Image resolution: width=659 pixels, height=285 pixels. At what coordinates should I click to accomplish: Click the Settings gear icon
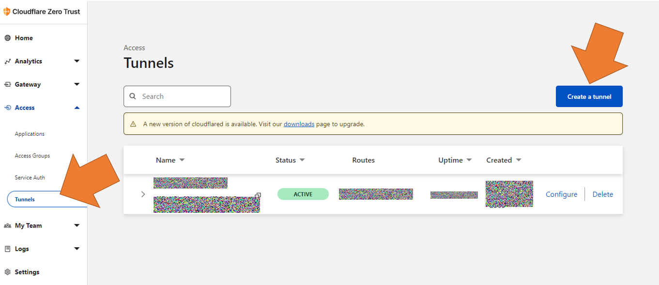(7, 272)
